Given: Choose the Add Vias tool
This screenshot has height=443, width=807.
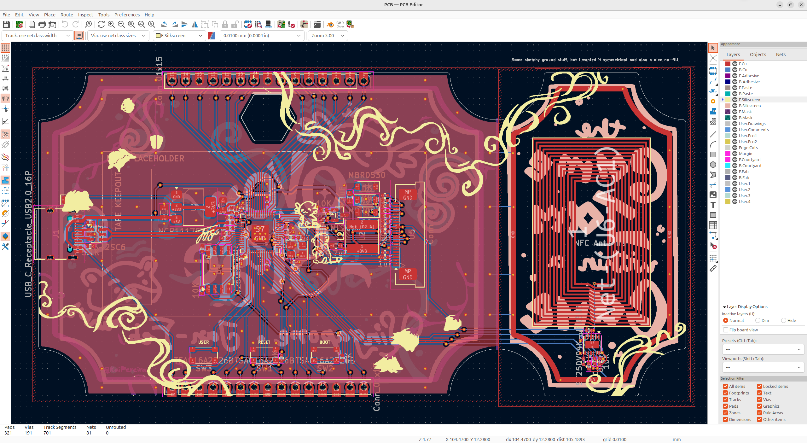Looking at the screenshot, I should pos(713,101).
